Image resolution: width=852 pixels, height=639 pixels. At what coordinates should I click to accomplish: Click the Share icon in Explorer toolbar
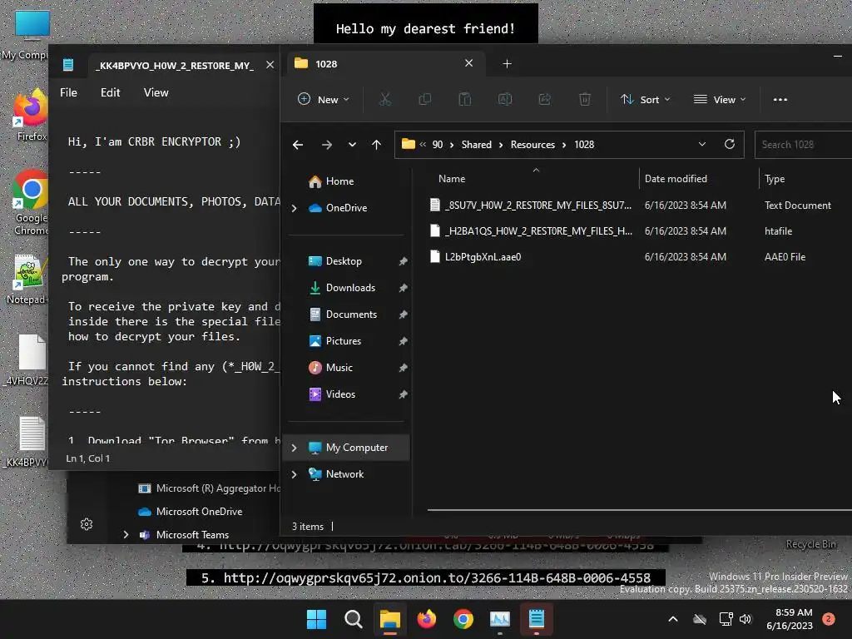(x=544, y=100)
